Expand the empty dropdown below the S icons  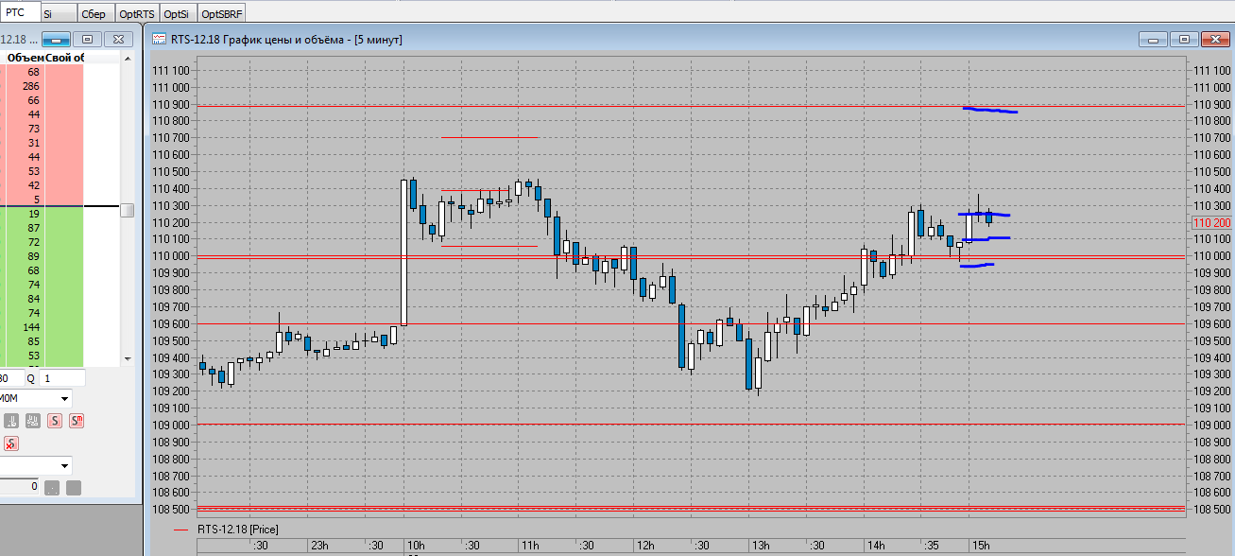64,465
